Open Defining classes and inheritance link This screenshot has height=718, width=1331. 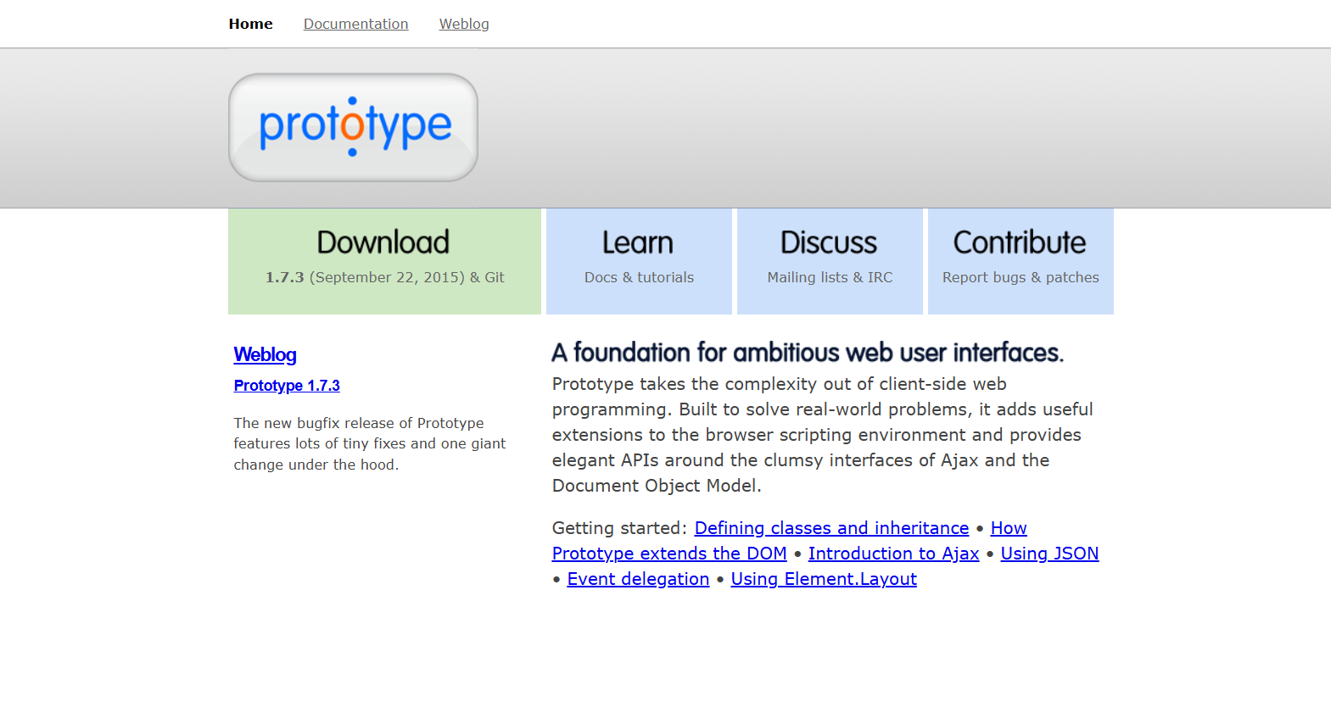click(x=830, y=528)
